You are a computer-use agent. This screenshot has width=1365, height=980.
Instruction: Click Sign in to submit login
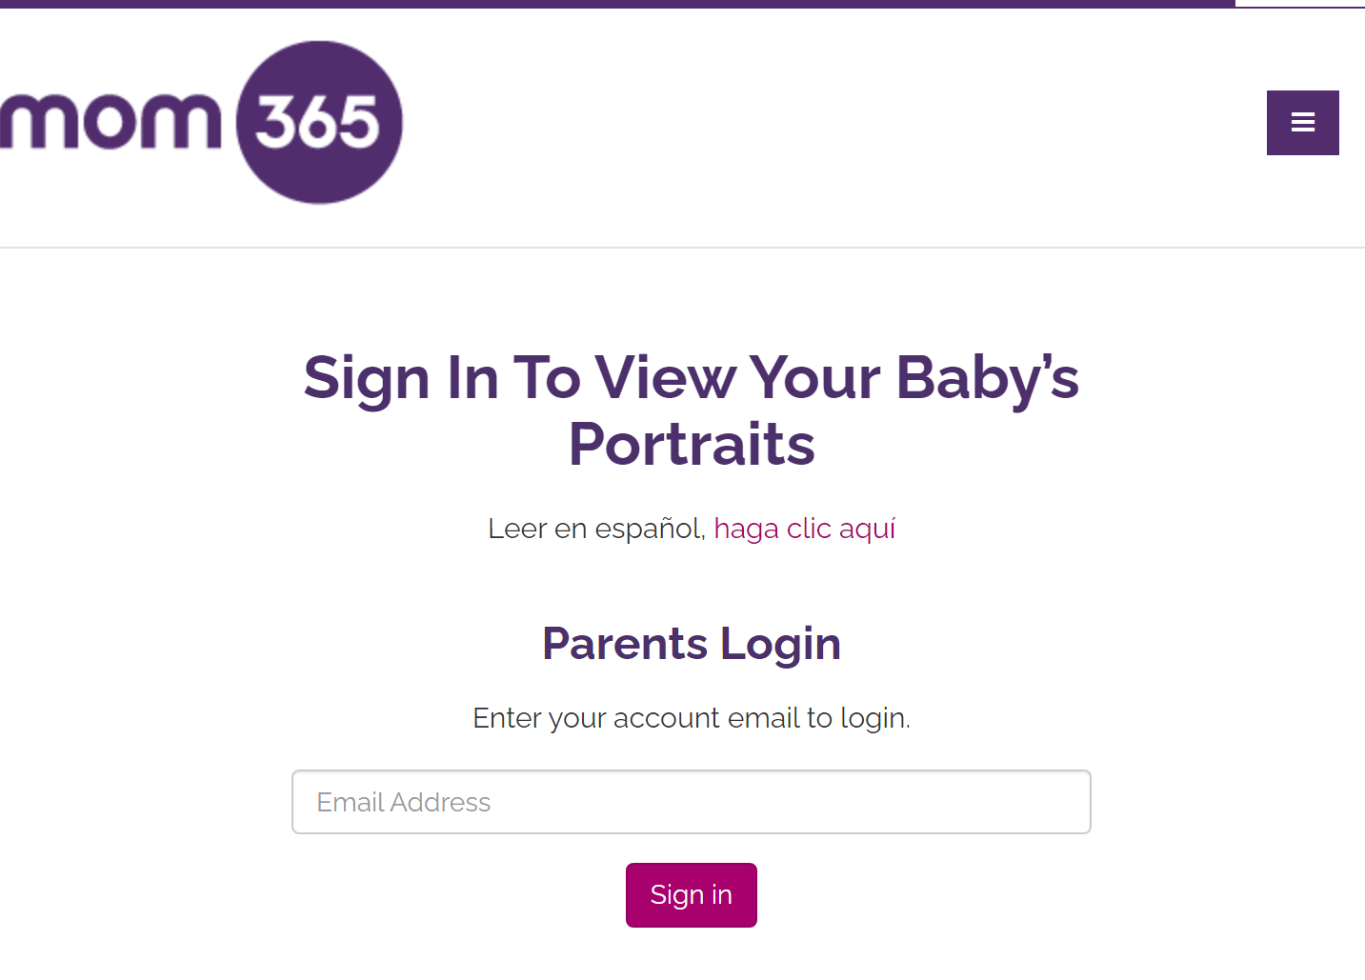pos(691,894)
